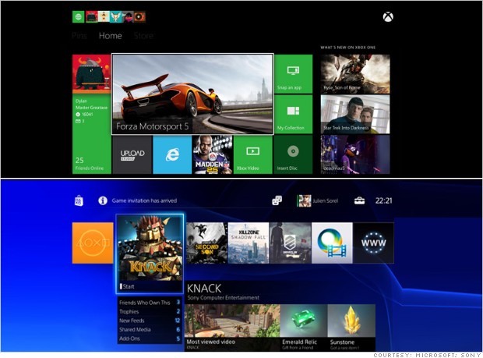Open the friends faces icon
Viewport: 483px width, 358px height.
[x=277, y=200]
